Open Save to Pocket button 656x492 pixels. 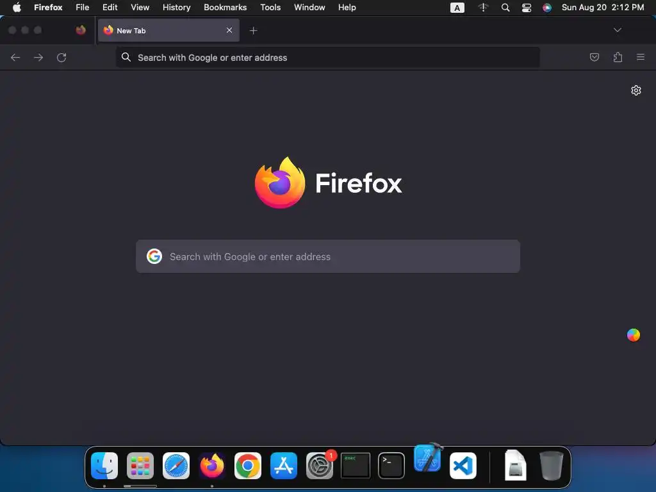point(594,57)
